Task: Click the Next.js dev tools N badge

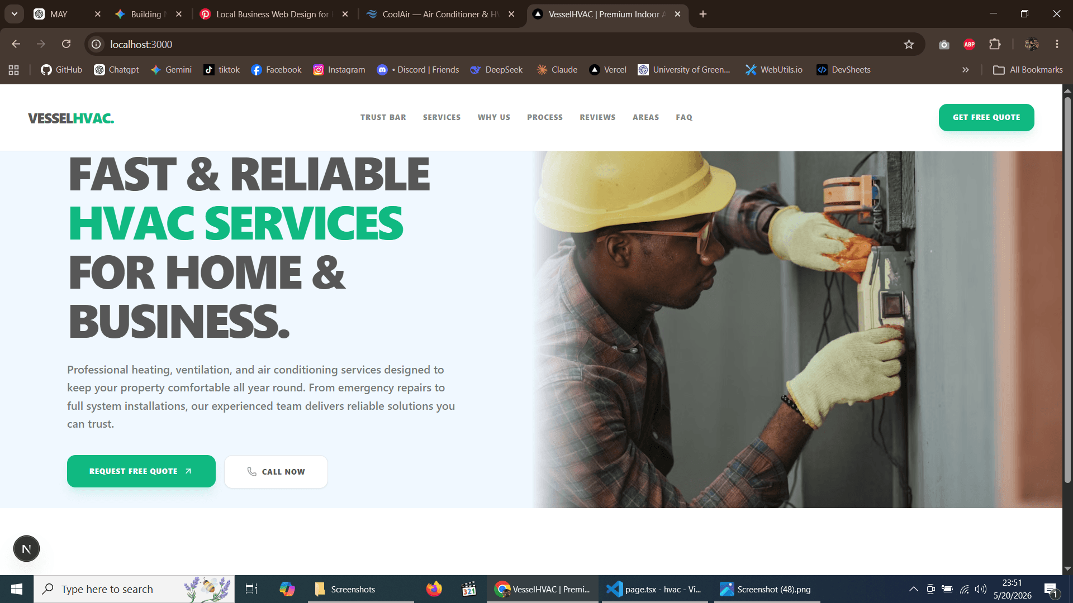Action: click(26, 549)
